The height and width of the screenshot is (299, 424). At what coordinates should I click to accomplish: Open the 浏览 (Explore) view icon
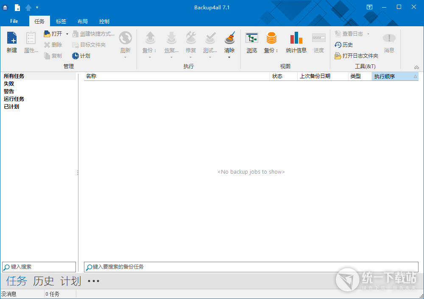click(x=251, y=39)
